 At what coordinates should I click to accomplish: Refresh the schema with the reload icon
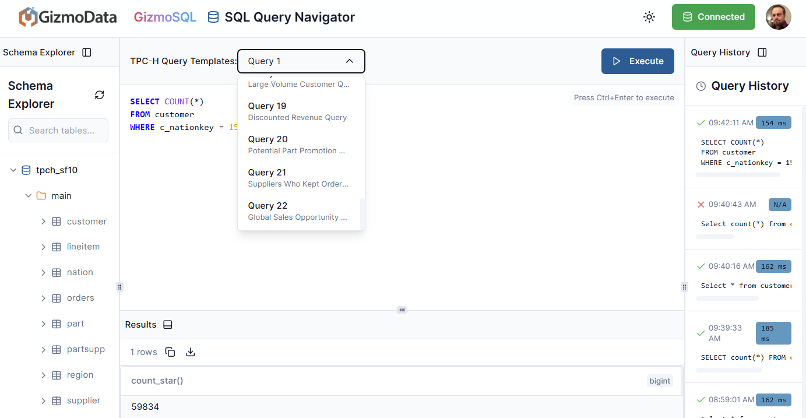tap(99, 94)
